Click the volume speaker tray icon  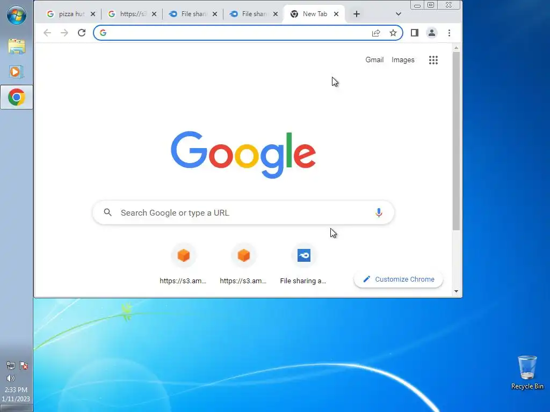click(x=11, y=378)
